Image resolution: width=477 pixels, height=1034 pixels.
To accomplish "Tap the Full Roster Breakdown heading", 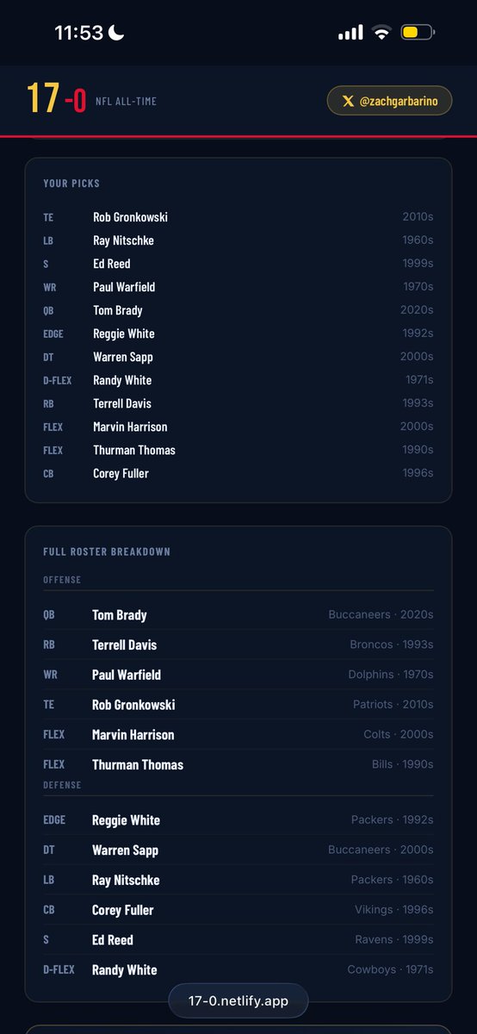I will tap(107, 551).
